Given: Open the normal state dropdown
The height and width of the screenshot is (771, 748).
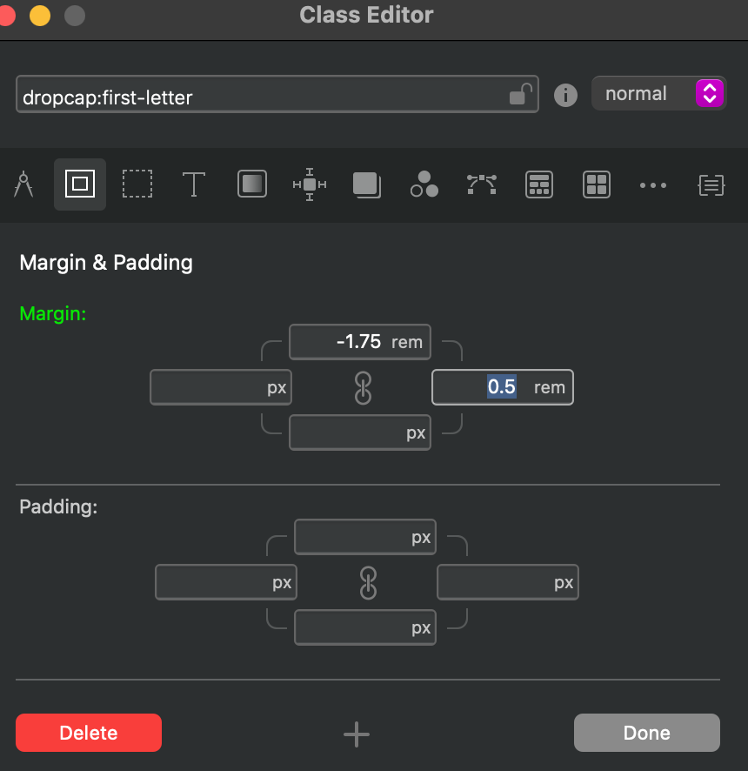Looking at the screenshot, I should point(658,94).
